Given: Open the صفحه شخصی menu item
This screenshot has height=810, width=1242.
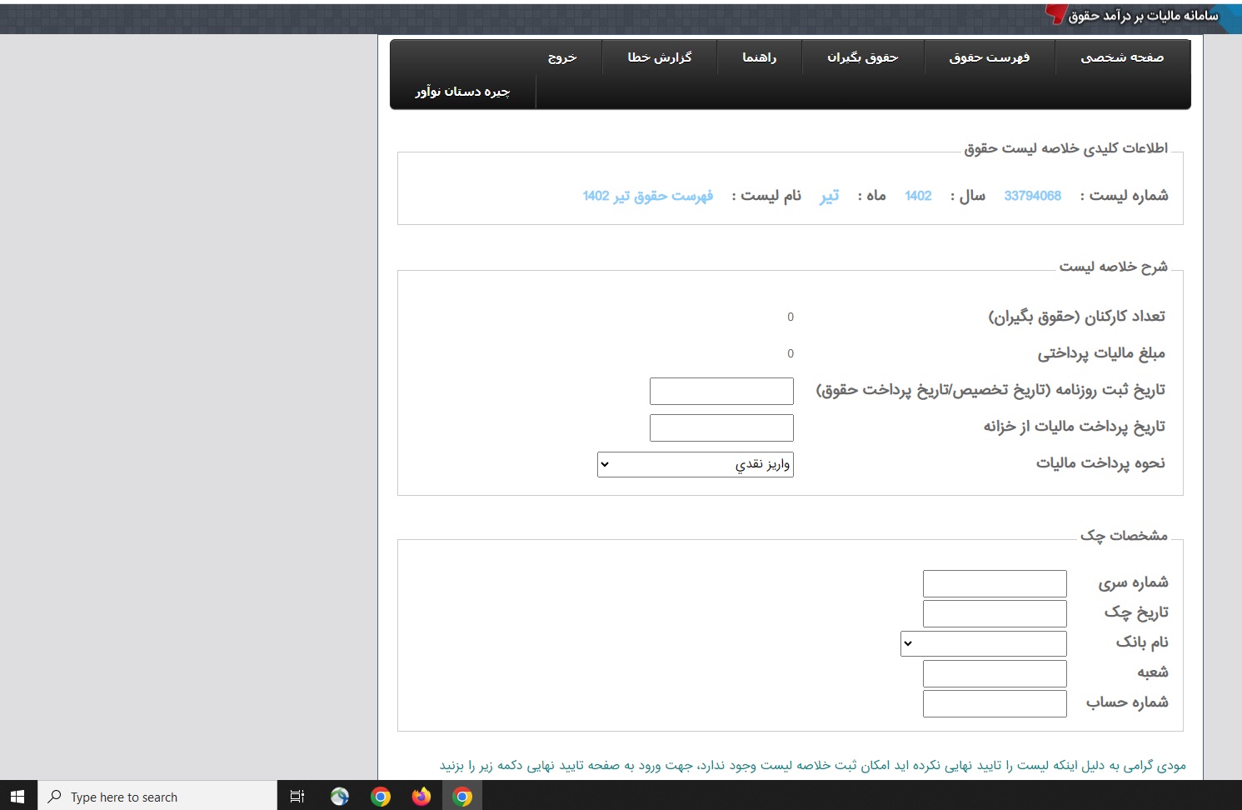Looking at the screenshot, I should [1121, 57].
